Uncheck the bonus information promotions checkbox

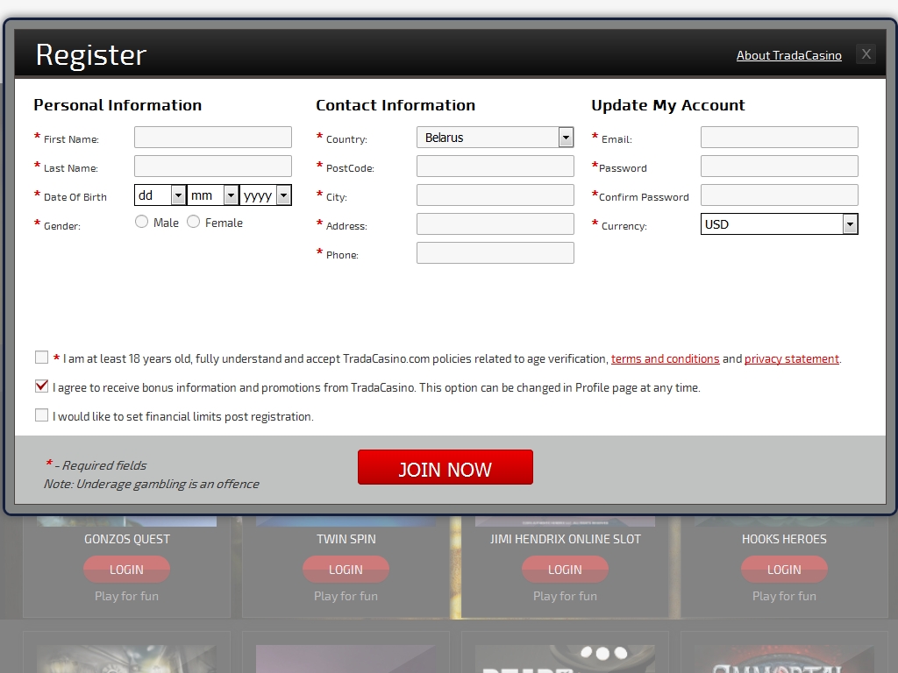[x=41, y=386]
